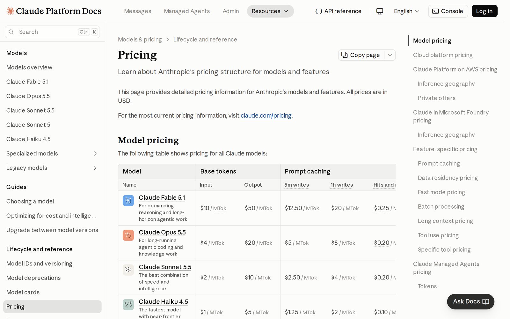Jump to Private offers section
Image resolution: width=510 pixels, height=319 pixels.
point(437,98)
